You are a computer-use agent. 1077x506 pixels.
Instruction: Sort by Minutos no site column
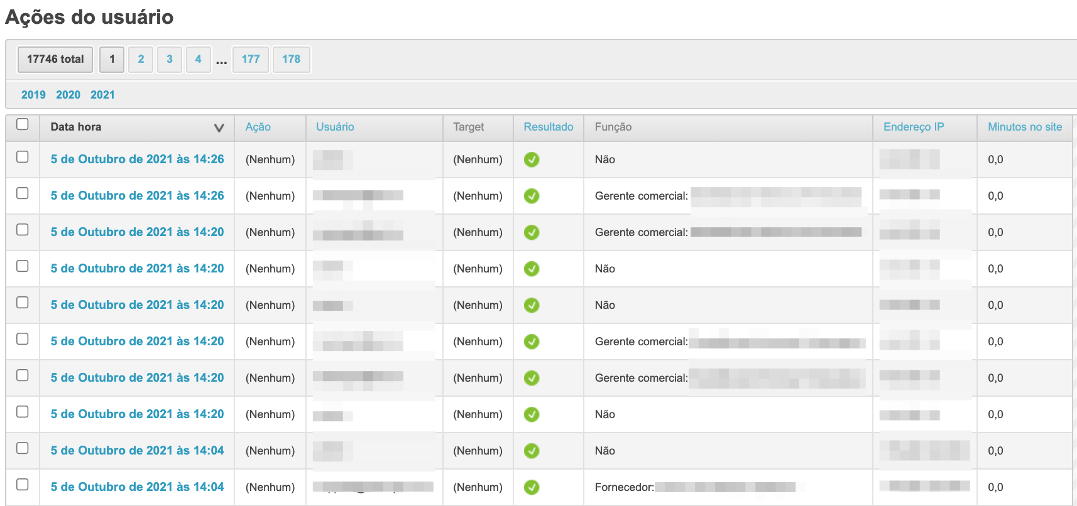[x=1025, y=127]
